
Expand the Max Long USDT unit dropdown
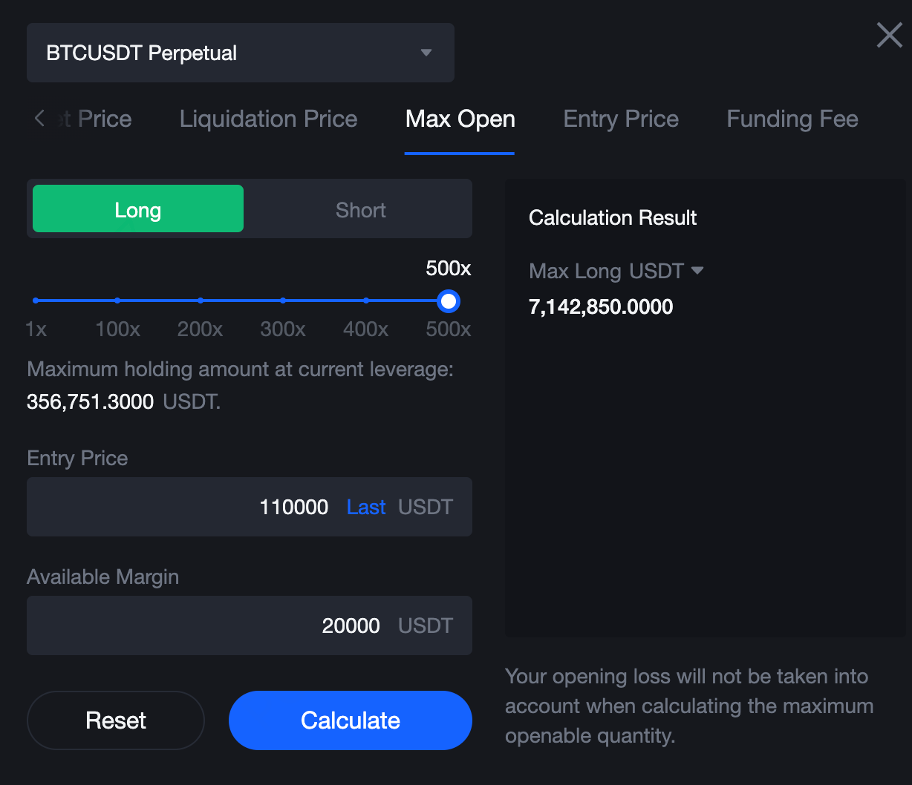pos(697,271)
